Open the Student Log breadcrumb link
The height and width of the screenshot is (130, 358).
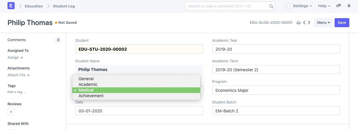click(x=64, y=6)
